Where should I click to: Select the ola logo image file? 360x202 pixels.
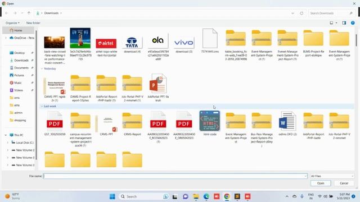(x=158, y=41)
